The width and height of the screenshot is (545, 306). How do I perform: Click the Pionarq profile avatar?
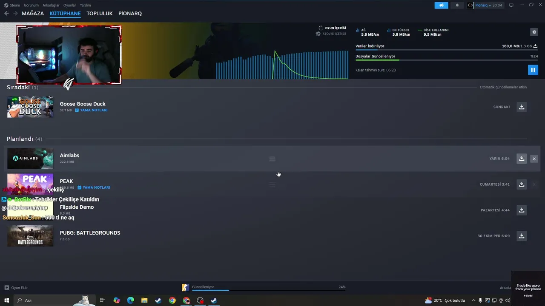470,5
